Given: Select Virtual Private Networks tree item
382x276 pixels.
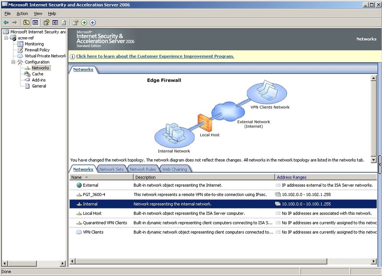Looking at the screenshot, I should click(45, 56).
